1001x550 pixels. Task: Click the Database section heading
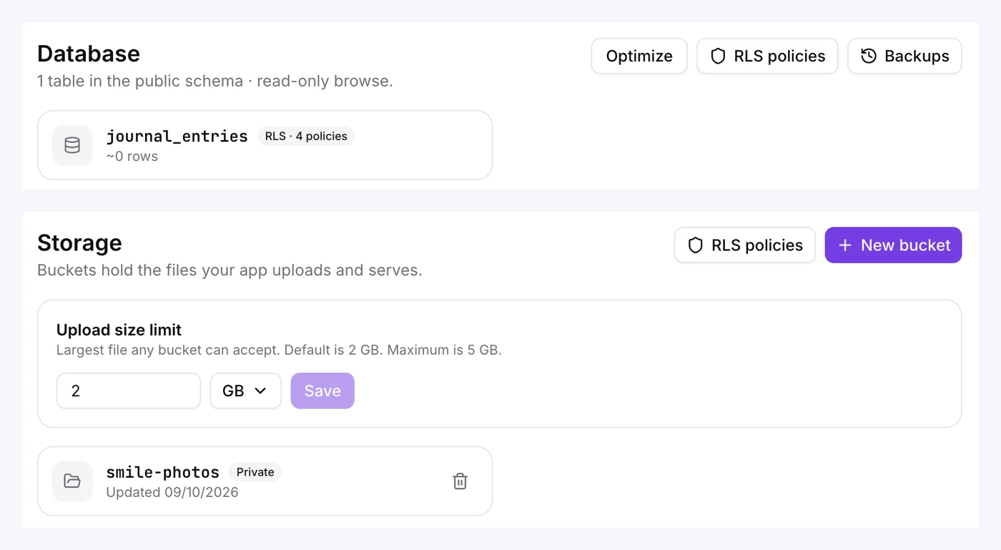(89, 54)
